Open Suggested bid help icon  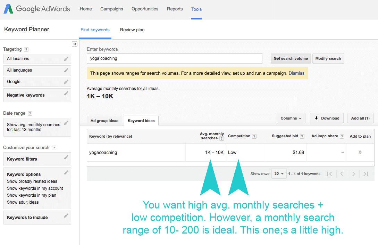[302, 136]
